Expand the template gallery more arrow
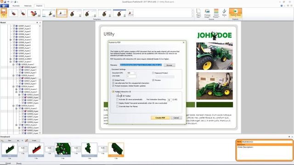This screenshot has height=165, width=294. (193, 16)
